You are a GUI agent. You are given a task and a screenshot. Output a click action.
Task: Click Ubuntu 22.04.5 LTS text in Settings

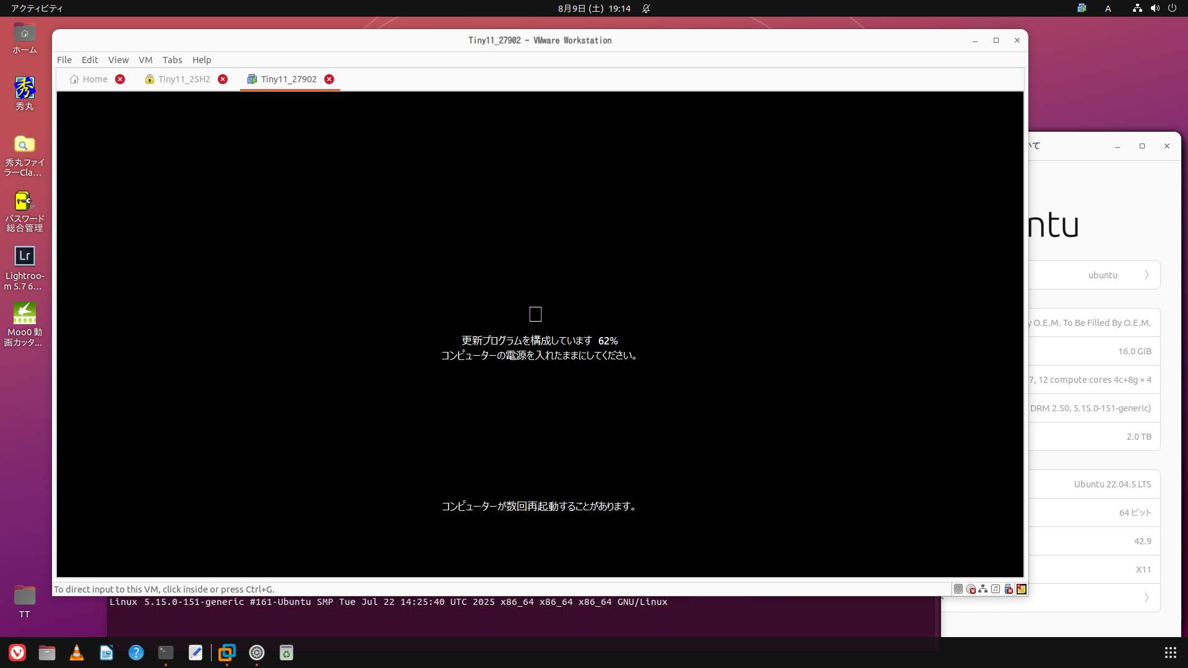pyautogui.click(x=1113, y=484)
